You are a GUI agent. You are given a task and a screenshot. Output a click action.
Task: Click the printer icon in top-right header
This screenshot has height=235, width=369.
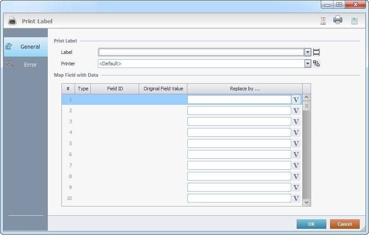(338, 20)
